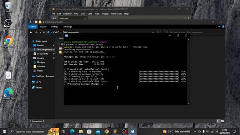Open the OBS Studio desktop shortcut

[8, 24]
